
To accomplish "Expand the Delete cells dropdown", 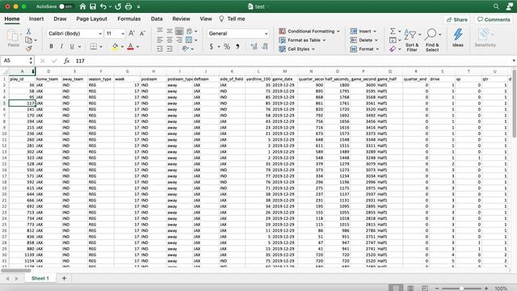I will tap(376, 40).
